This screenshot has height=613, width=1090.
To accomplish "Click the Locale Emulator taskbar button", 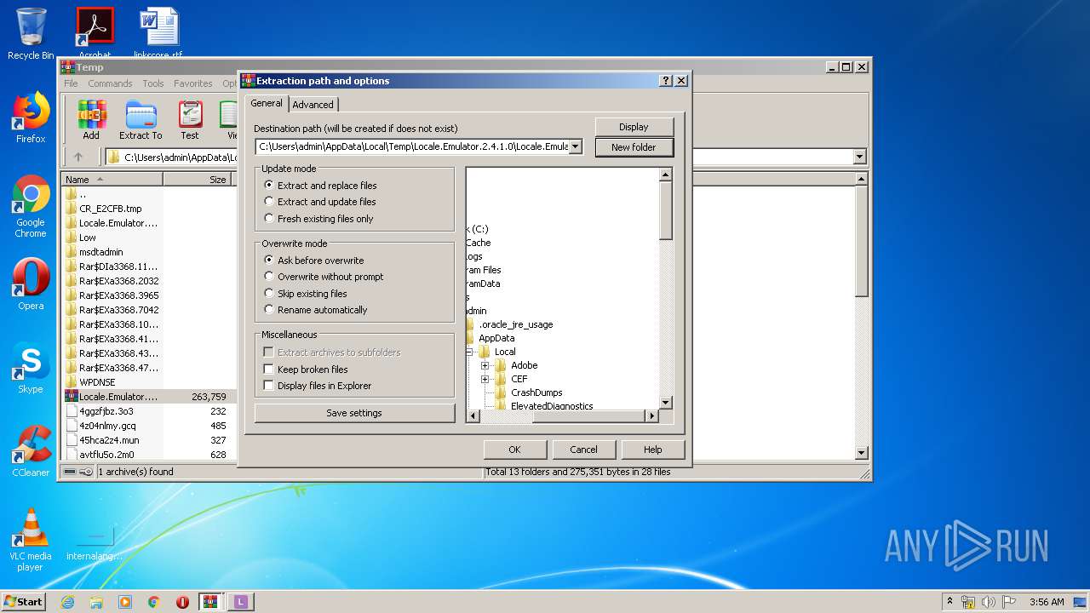I will (x=240, y=602).
